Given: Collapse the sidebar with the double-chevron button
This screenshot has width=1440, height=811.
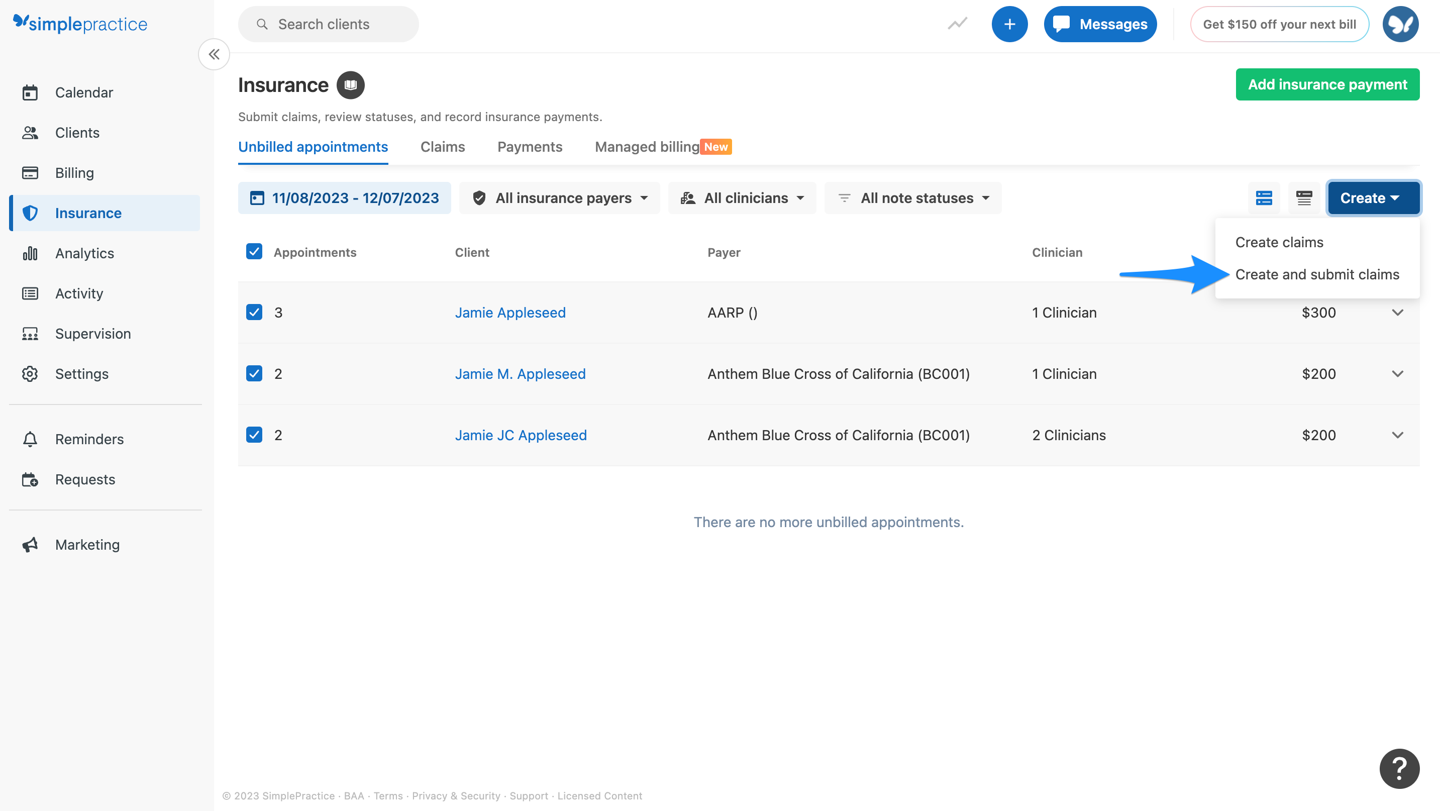Looking at the screenshot, I should [x=214, y=54].
